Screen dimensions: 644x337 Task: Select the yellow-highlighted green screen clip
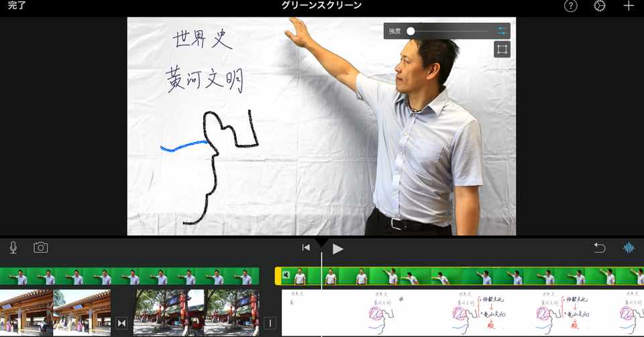[459, 276]
